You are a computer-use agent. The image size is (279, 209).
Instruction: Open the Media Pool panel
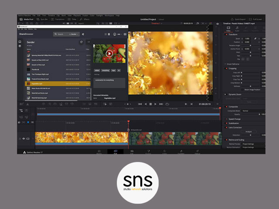pyautogui.click(x=26, y=19)
